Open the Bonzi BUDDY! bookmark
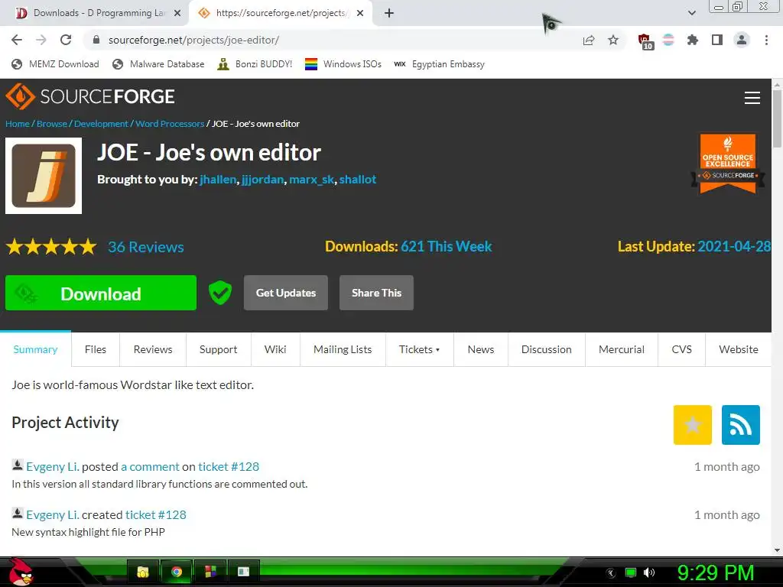The image size is (783, 587). (x=255, y=64)
